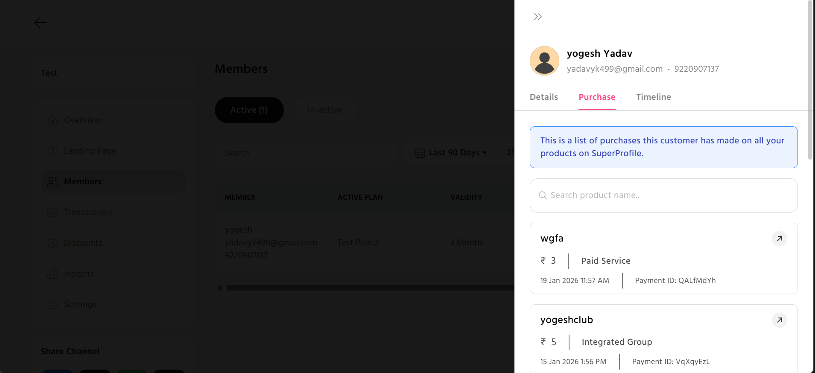
Task: Open Transactions in the sidebar
Action: point(88,213)
